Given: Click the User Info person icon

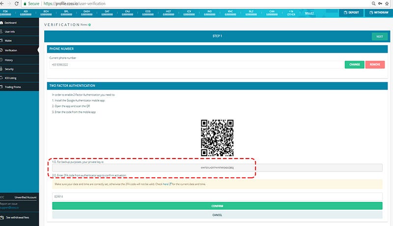Looking at the screenshot, I should [x=1, y=32].
